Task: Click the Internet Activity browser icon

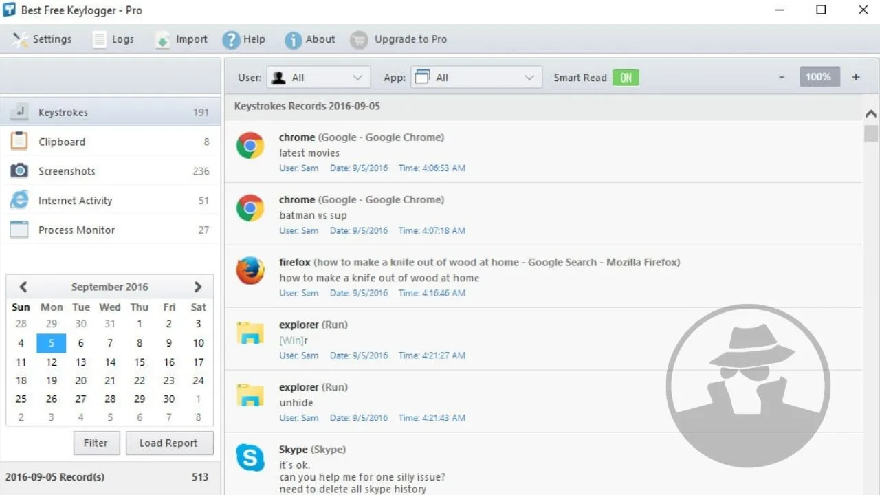Action: pos(19,200)
